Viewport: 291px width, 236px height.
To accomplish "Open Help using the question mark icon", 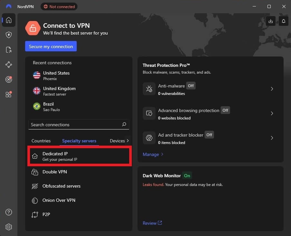I will [9, 212].
